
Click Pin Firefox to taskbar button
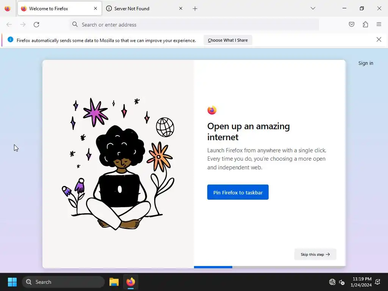(238, 192)
